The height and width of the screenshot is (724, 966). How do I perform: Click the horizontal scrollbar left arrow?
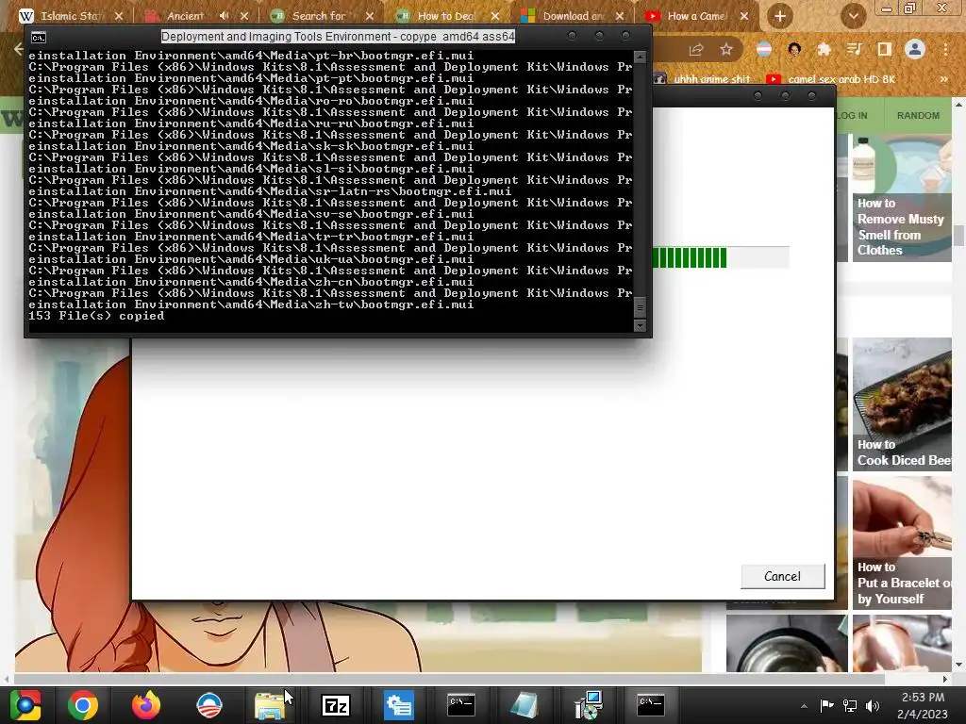click(x=7, y=679)
